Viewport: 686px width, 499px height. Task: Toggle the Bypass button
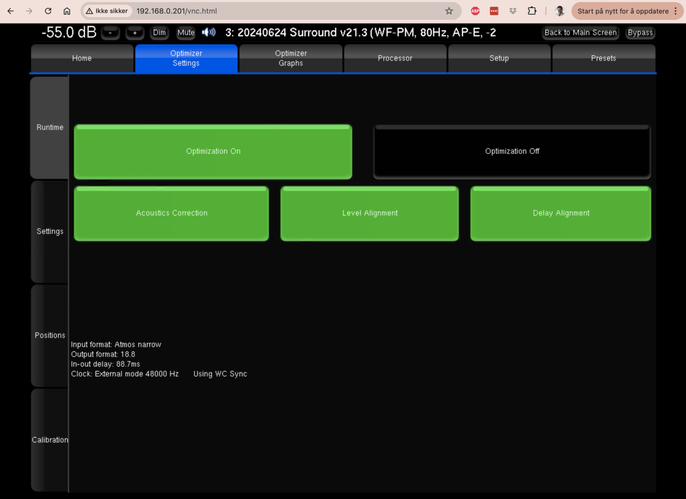640,33
